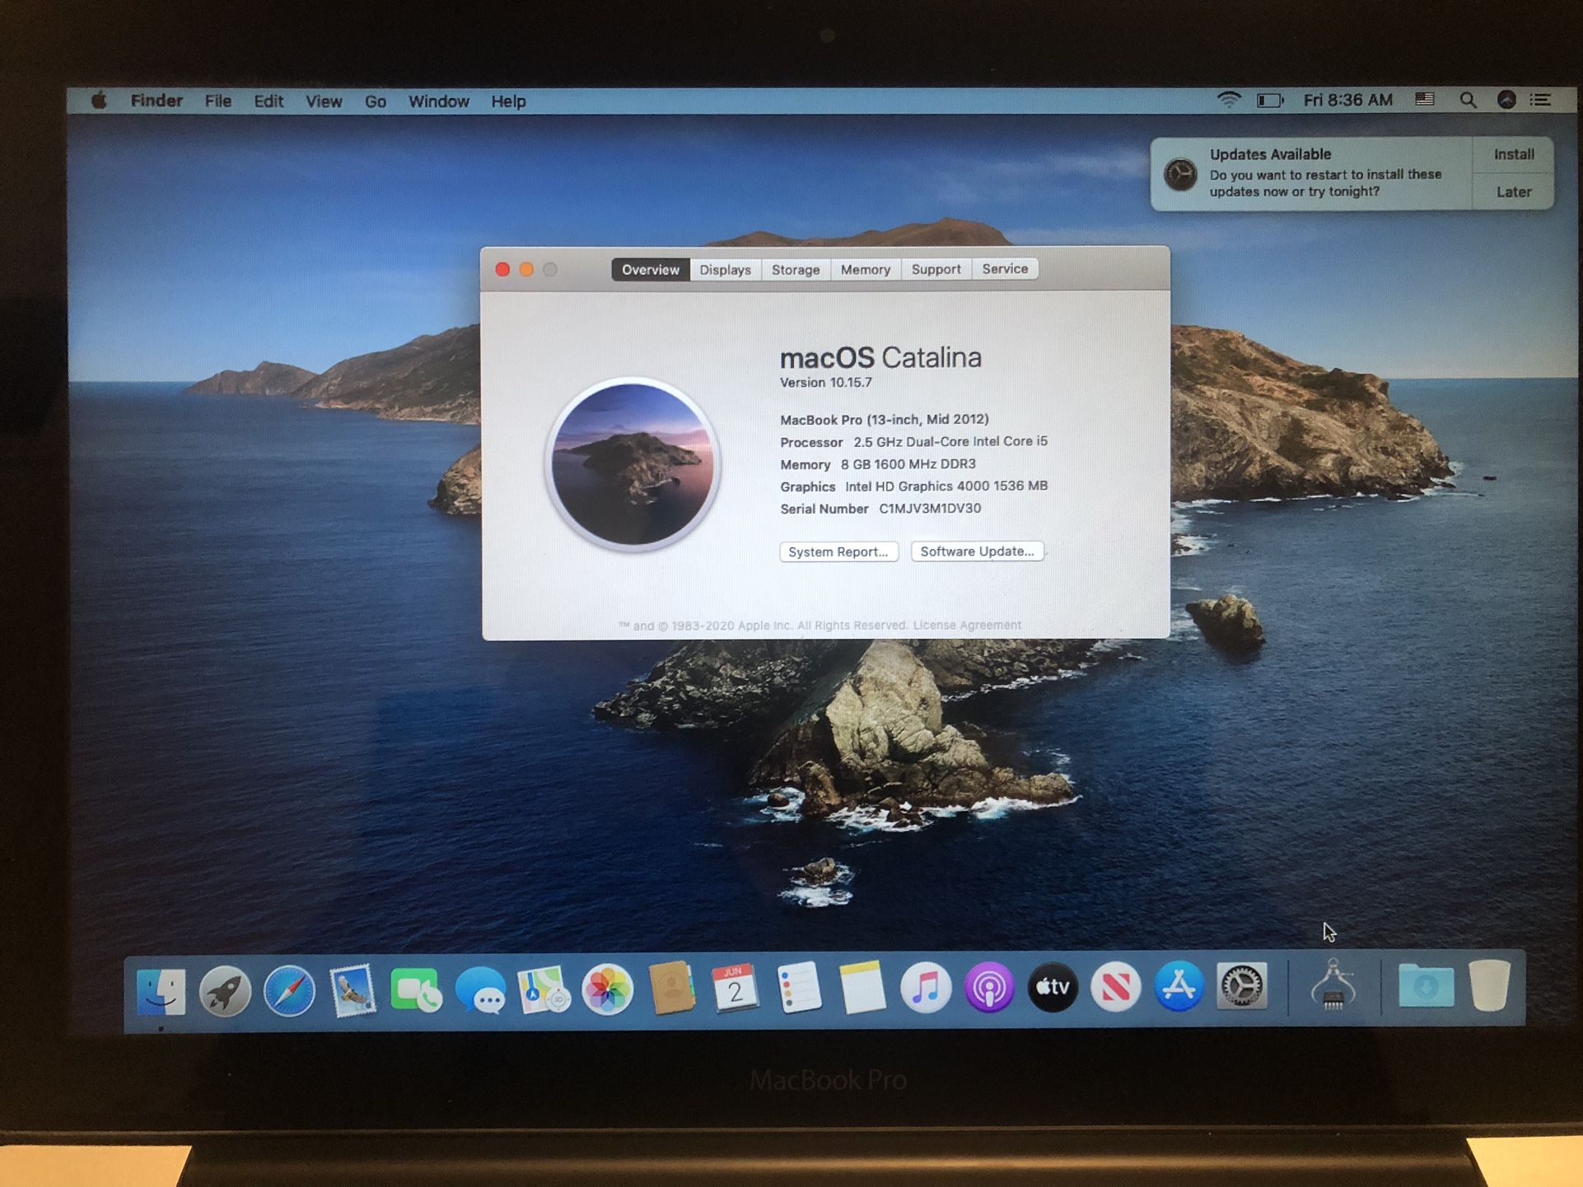Click the System Report button
This screenshot has height=1187, width=1583.
click(838, 552)
